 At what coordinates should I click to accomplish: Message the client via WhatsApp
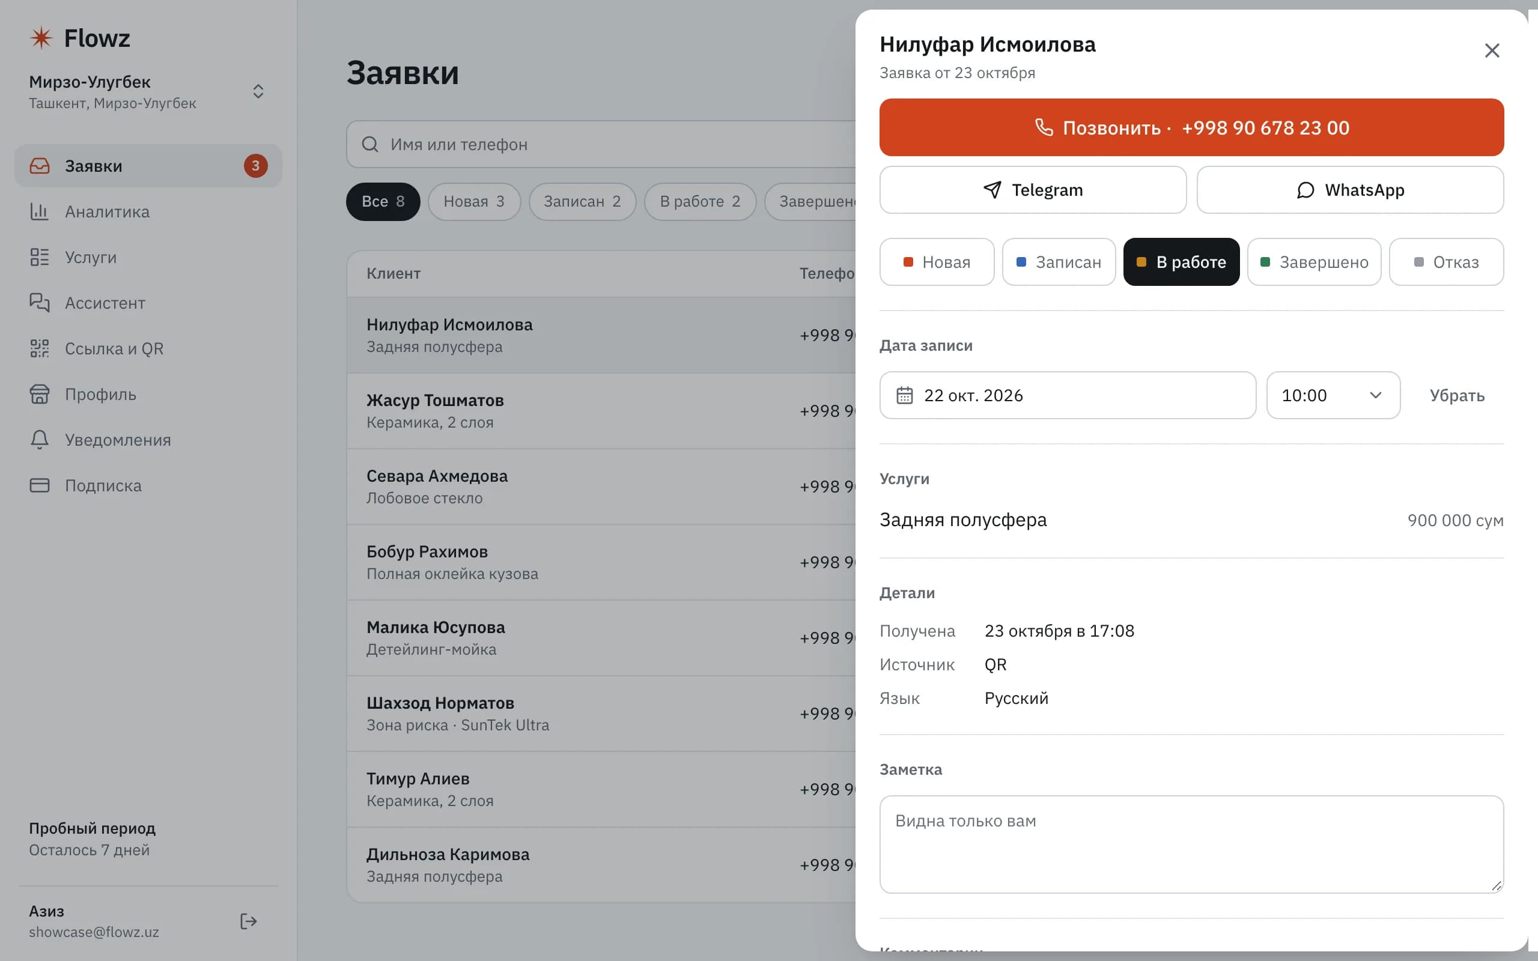coord(1350,190)
